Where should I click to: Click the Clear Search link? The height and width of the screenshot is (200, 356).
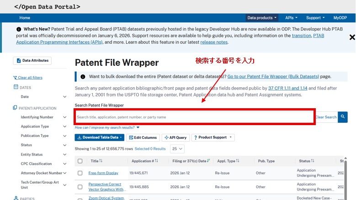(x=326, y=117)
